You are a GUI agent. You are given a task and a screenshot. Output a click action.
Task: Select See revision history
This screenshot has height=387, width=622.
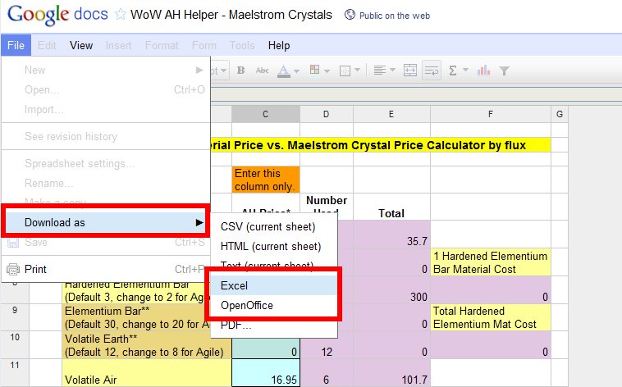click(106, 136)
